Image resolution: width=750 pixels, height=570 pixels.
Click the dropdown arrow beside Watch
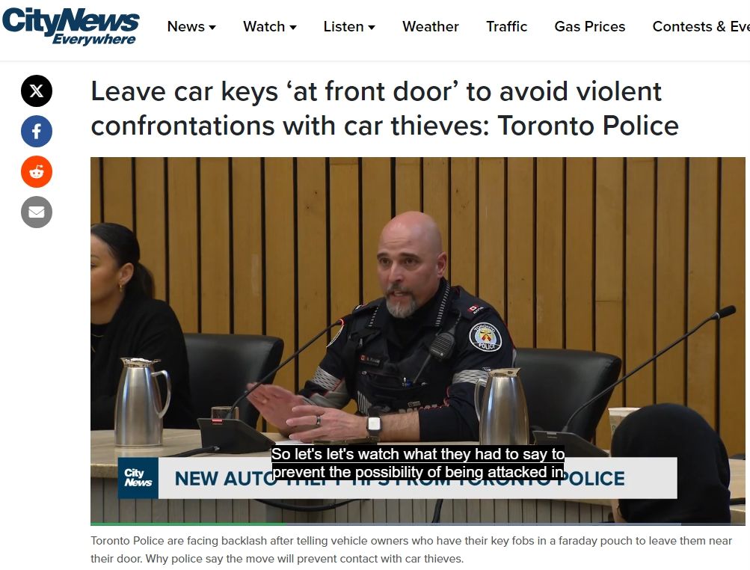click(x=293, y=27)
